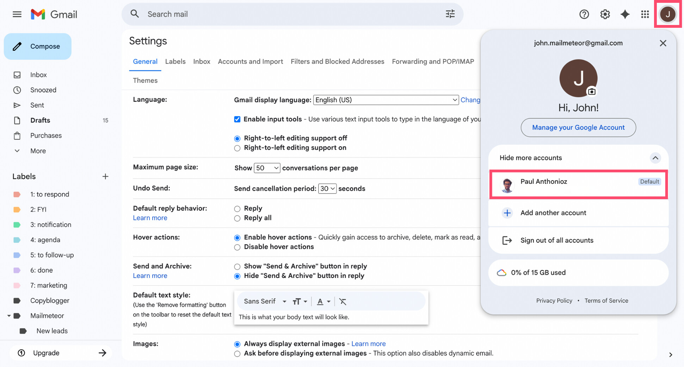Click Manage your Google Account
The image size is (684, 367).
[x=578, y=127]
